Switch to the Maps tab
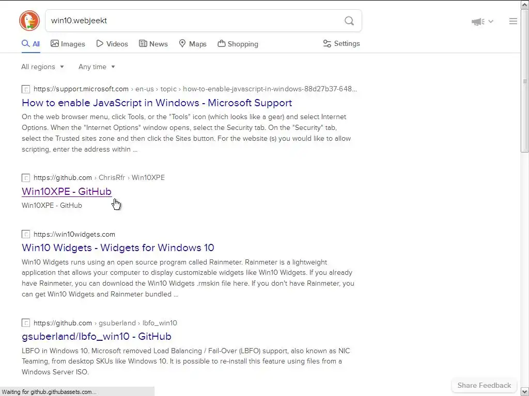Viewport: 529px width, 396px height. click(x=193, y=44)
